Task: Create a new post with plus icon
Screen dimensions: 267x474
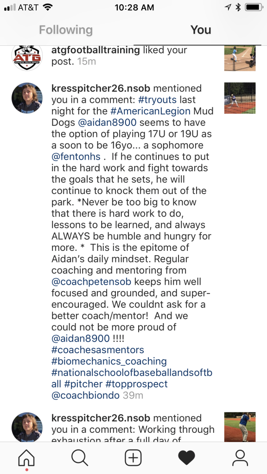Action: tap(133, 458)
